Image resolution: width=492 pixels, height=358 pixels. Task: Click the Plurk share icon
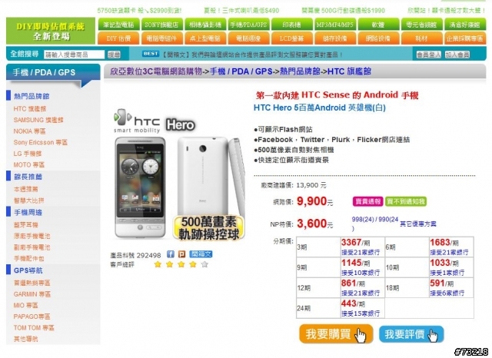coord(181,254)
